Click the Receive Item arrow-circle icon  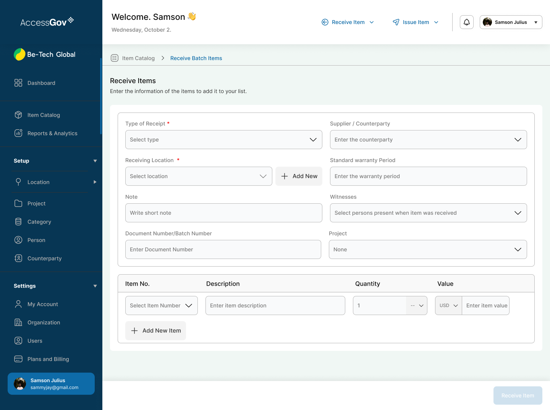[x=325, y=22]
